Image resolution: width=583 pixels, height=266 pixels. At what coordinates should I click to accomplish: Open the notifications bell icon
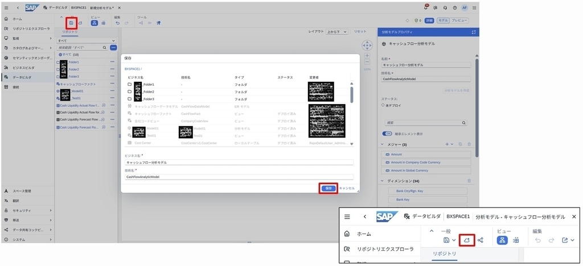426,7
